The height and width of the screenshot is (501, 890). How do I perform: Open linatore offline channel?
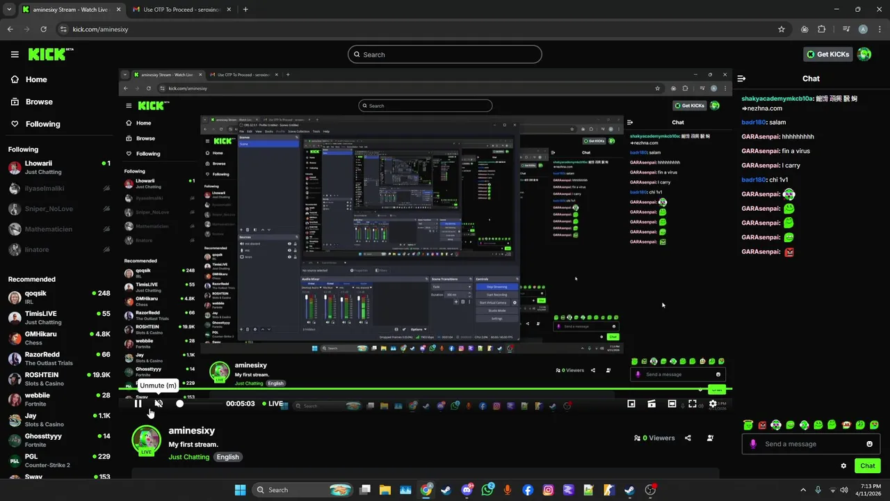[x=59, y=250]
